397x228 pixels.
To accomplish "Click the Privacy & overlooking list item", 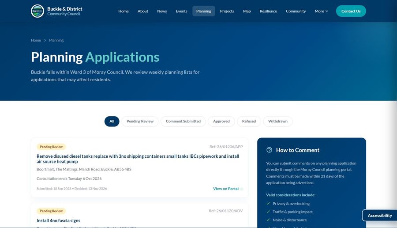I will point(291,204).
